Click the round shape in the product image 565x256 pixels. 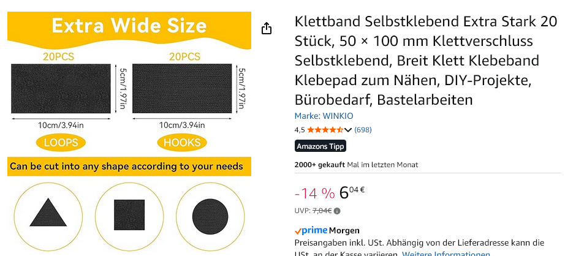210,214
